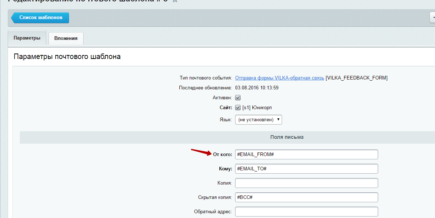435x218 pixels.
Task: Click the От кого label
Action: click(x=222, y=155)
